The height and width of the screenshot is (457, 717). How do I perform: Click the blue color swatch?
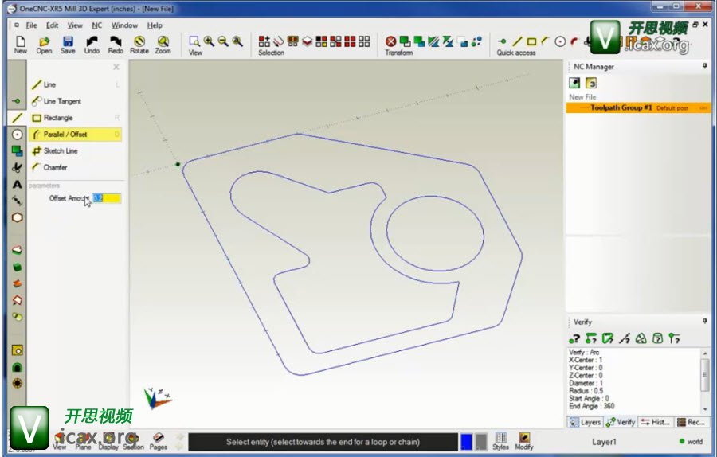465,442
